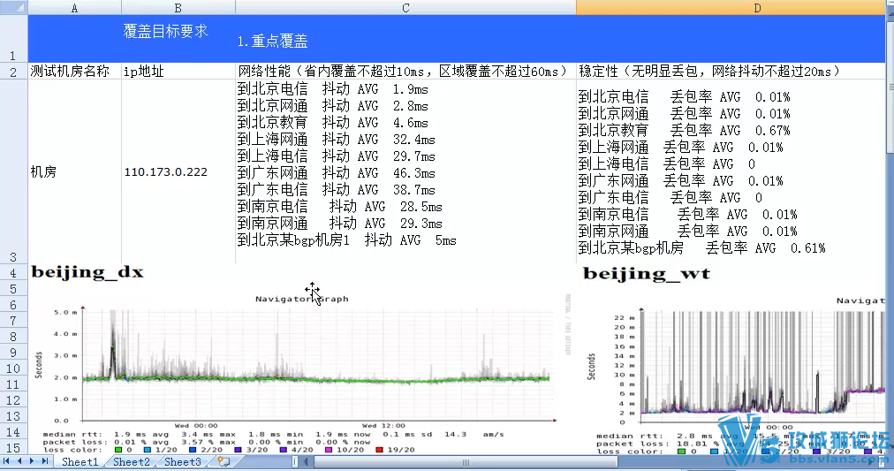Click the next sheet navigation arrow
This screenshot has height=471, width=894.
point(32,461)
